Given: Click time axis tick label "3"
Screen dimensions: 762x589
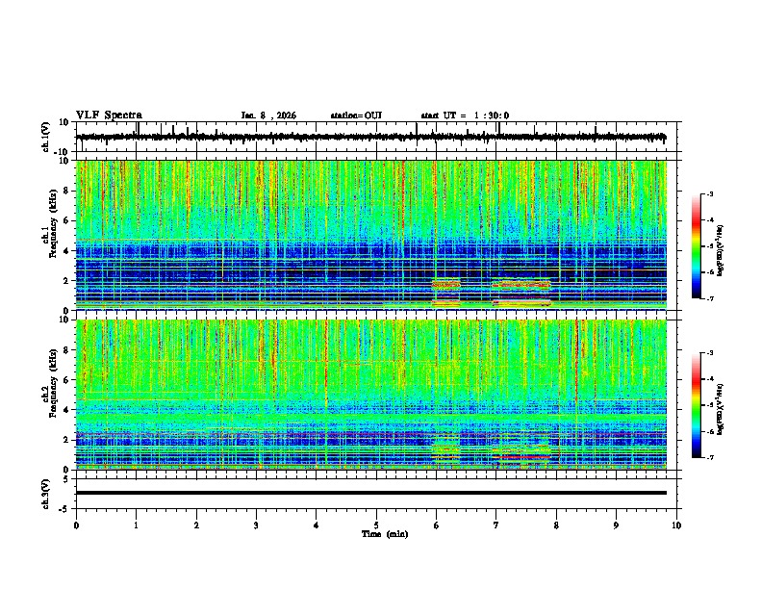Looking at the screenshot, I should click(256, 525).
